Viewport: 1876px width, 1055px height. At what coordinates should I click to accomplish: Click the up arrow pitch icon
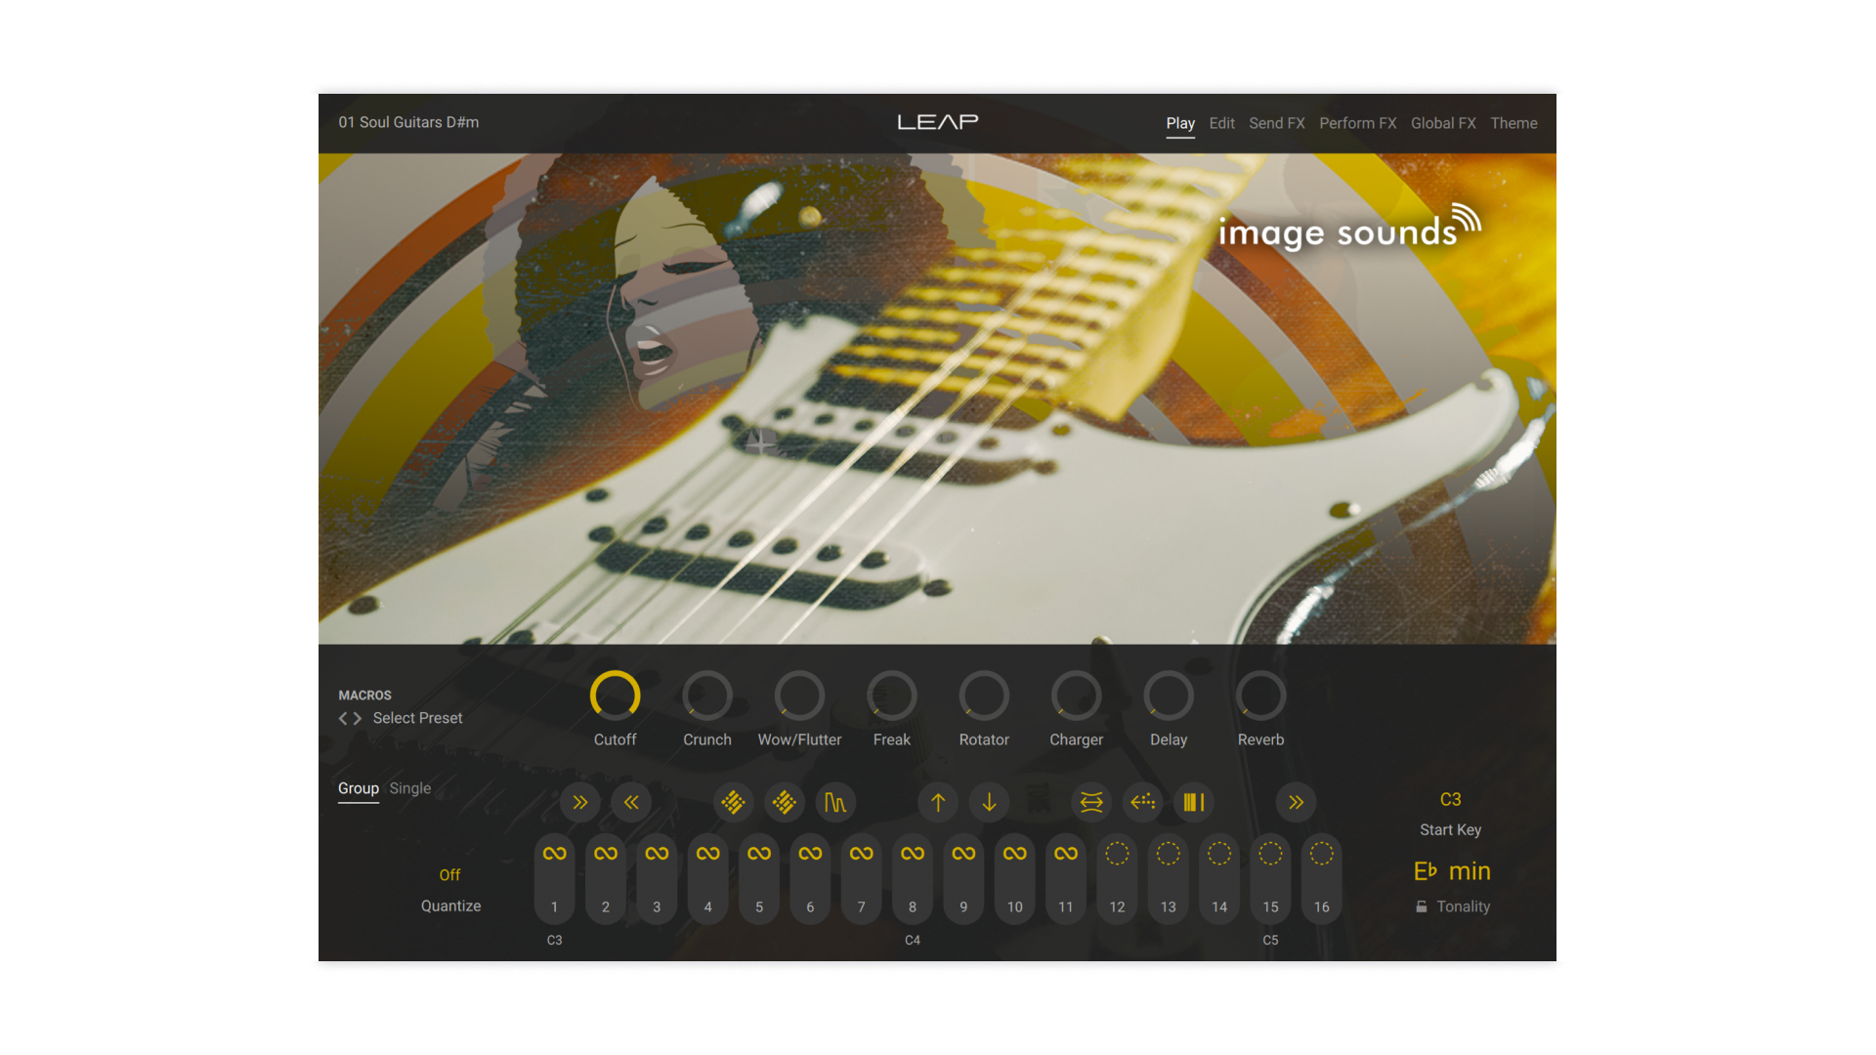point(938,802)
